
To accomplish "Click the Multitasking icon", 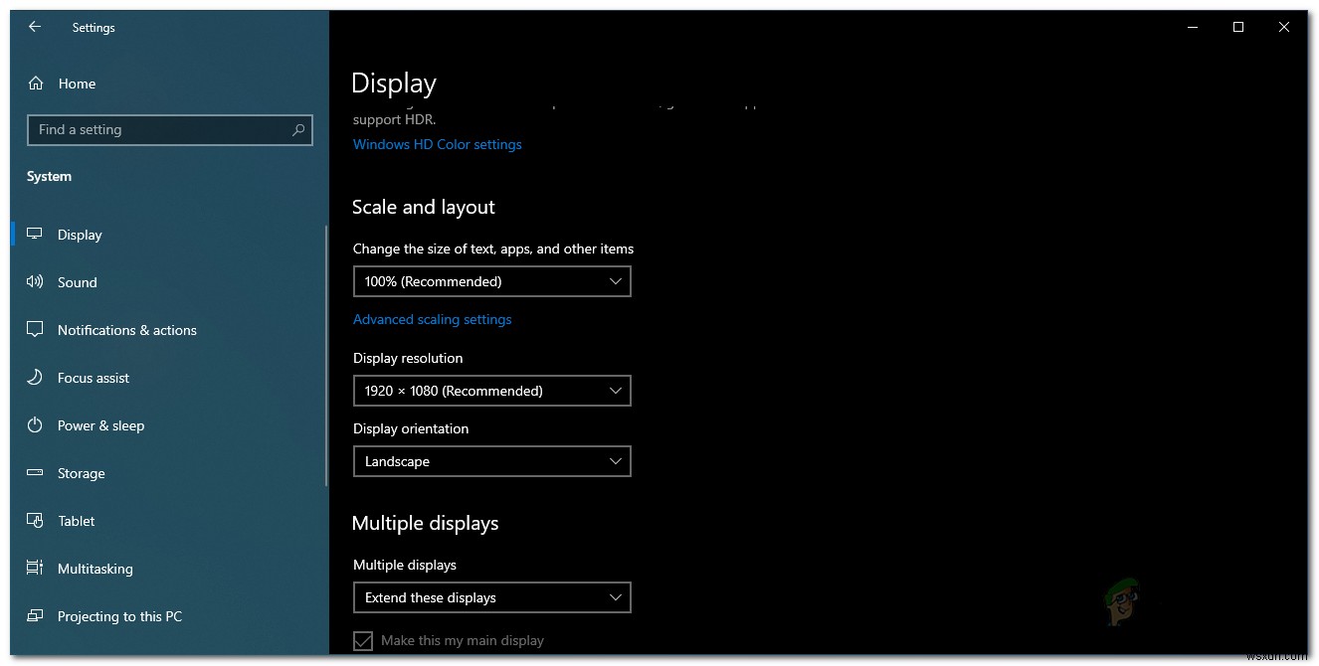I will (x=35, y=569).
